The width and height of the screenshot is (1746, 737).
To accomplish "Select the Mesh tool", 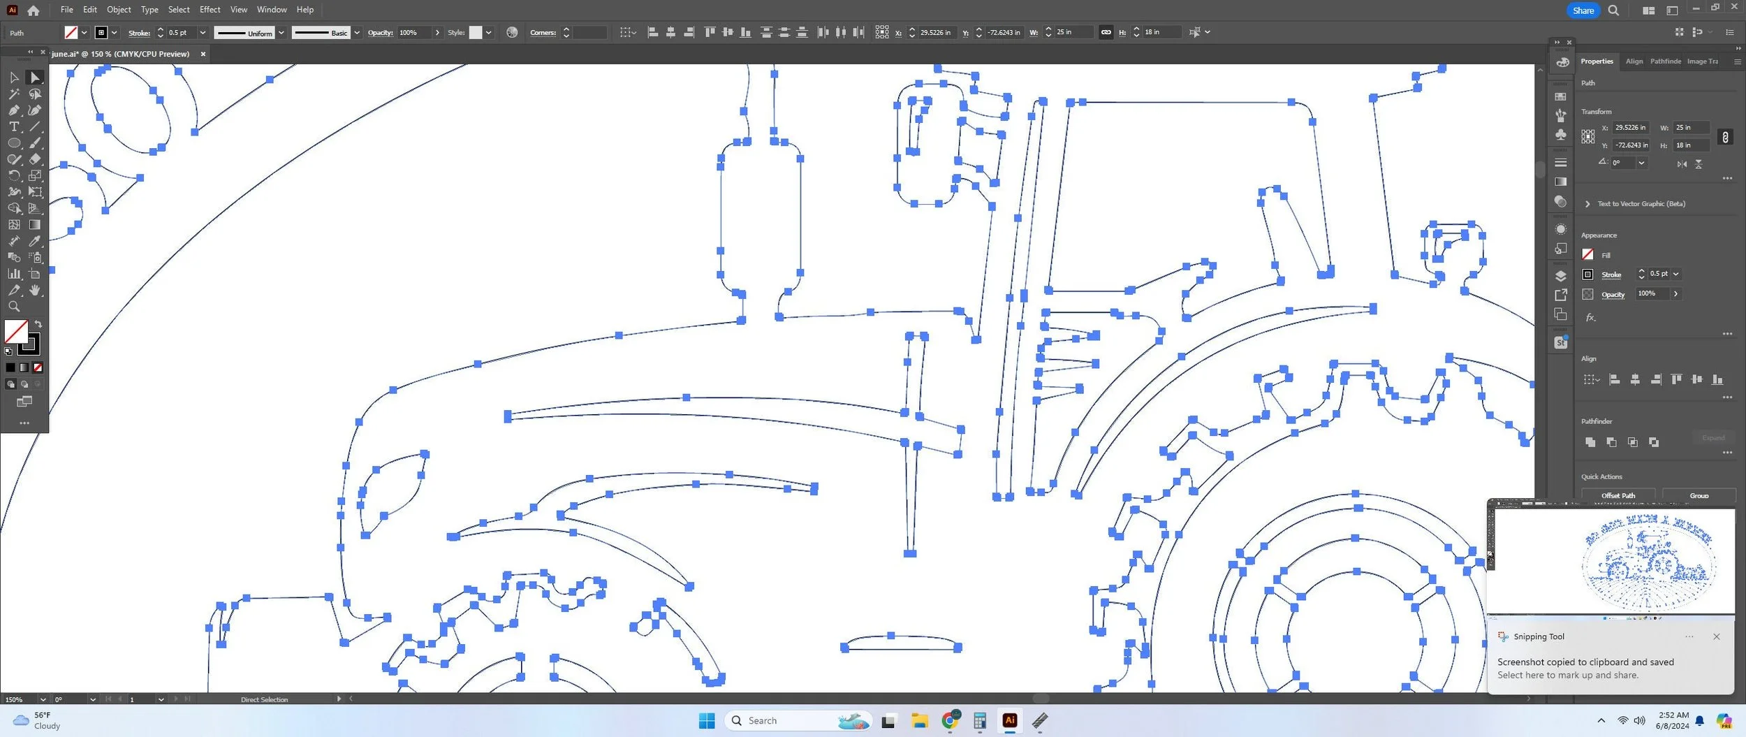I will (14, 225).
